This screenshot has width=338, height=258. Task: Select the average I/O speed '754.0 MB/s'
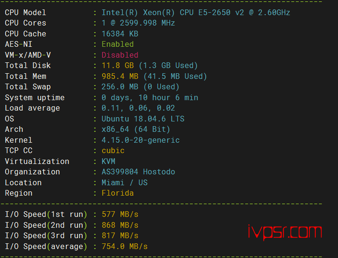click(124, 246)
